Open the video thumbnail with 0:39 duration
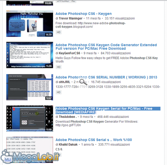 (x=30, y=24)
